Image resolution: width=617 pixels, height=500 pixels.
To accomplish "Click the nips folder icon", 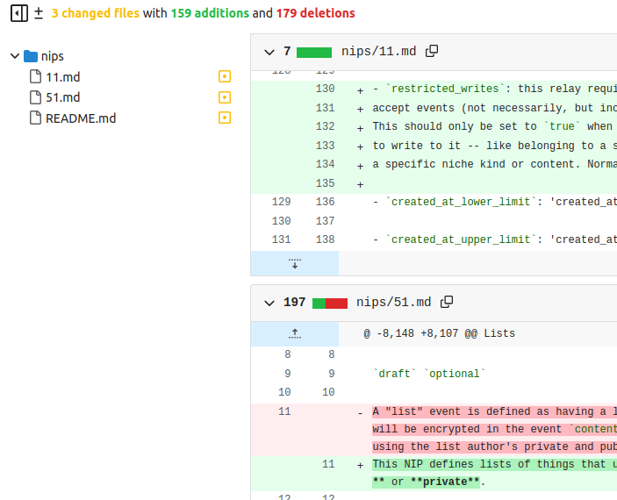I will 31,56.
